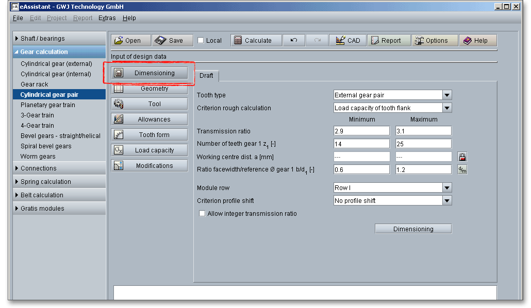This screenshot has height=308, width=531.
Task: Click the lock icon beside working centre distance
Action: (x=462, y=157)
